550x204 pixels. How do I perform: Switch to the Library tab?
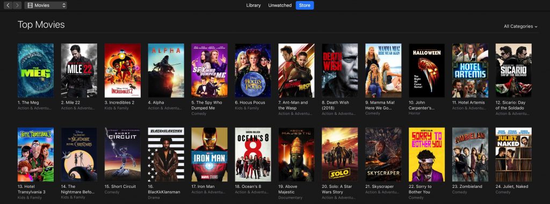click(x=254, y=5)
